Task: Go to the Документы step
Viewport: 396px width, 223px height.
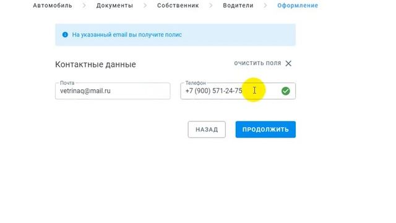Action: tap(114, 6)
